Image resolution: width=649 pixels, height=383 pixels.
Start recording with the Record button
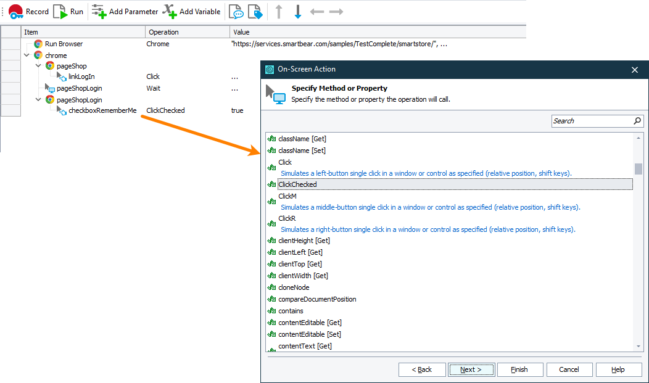[28, 12]
